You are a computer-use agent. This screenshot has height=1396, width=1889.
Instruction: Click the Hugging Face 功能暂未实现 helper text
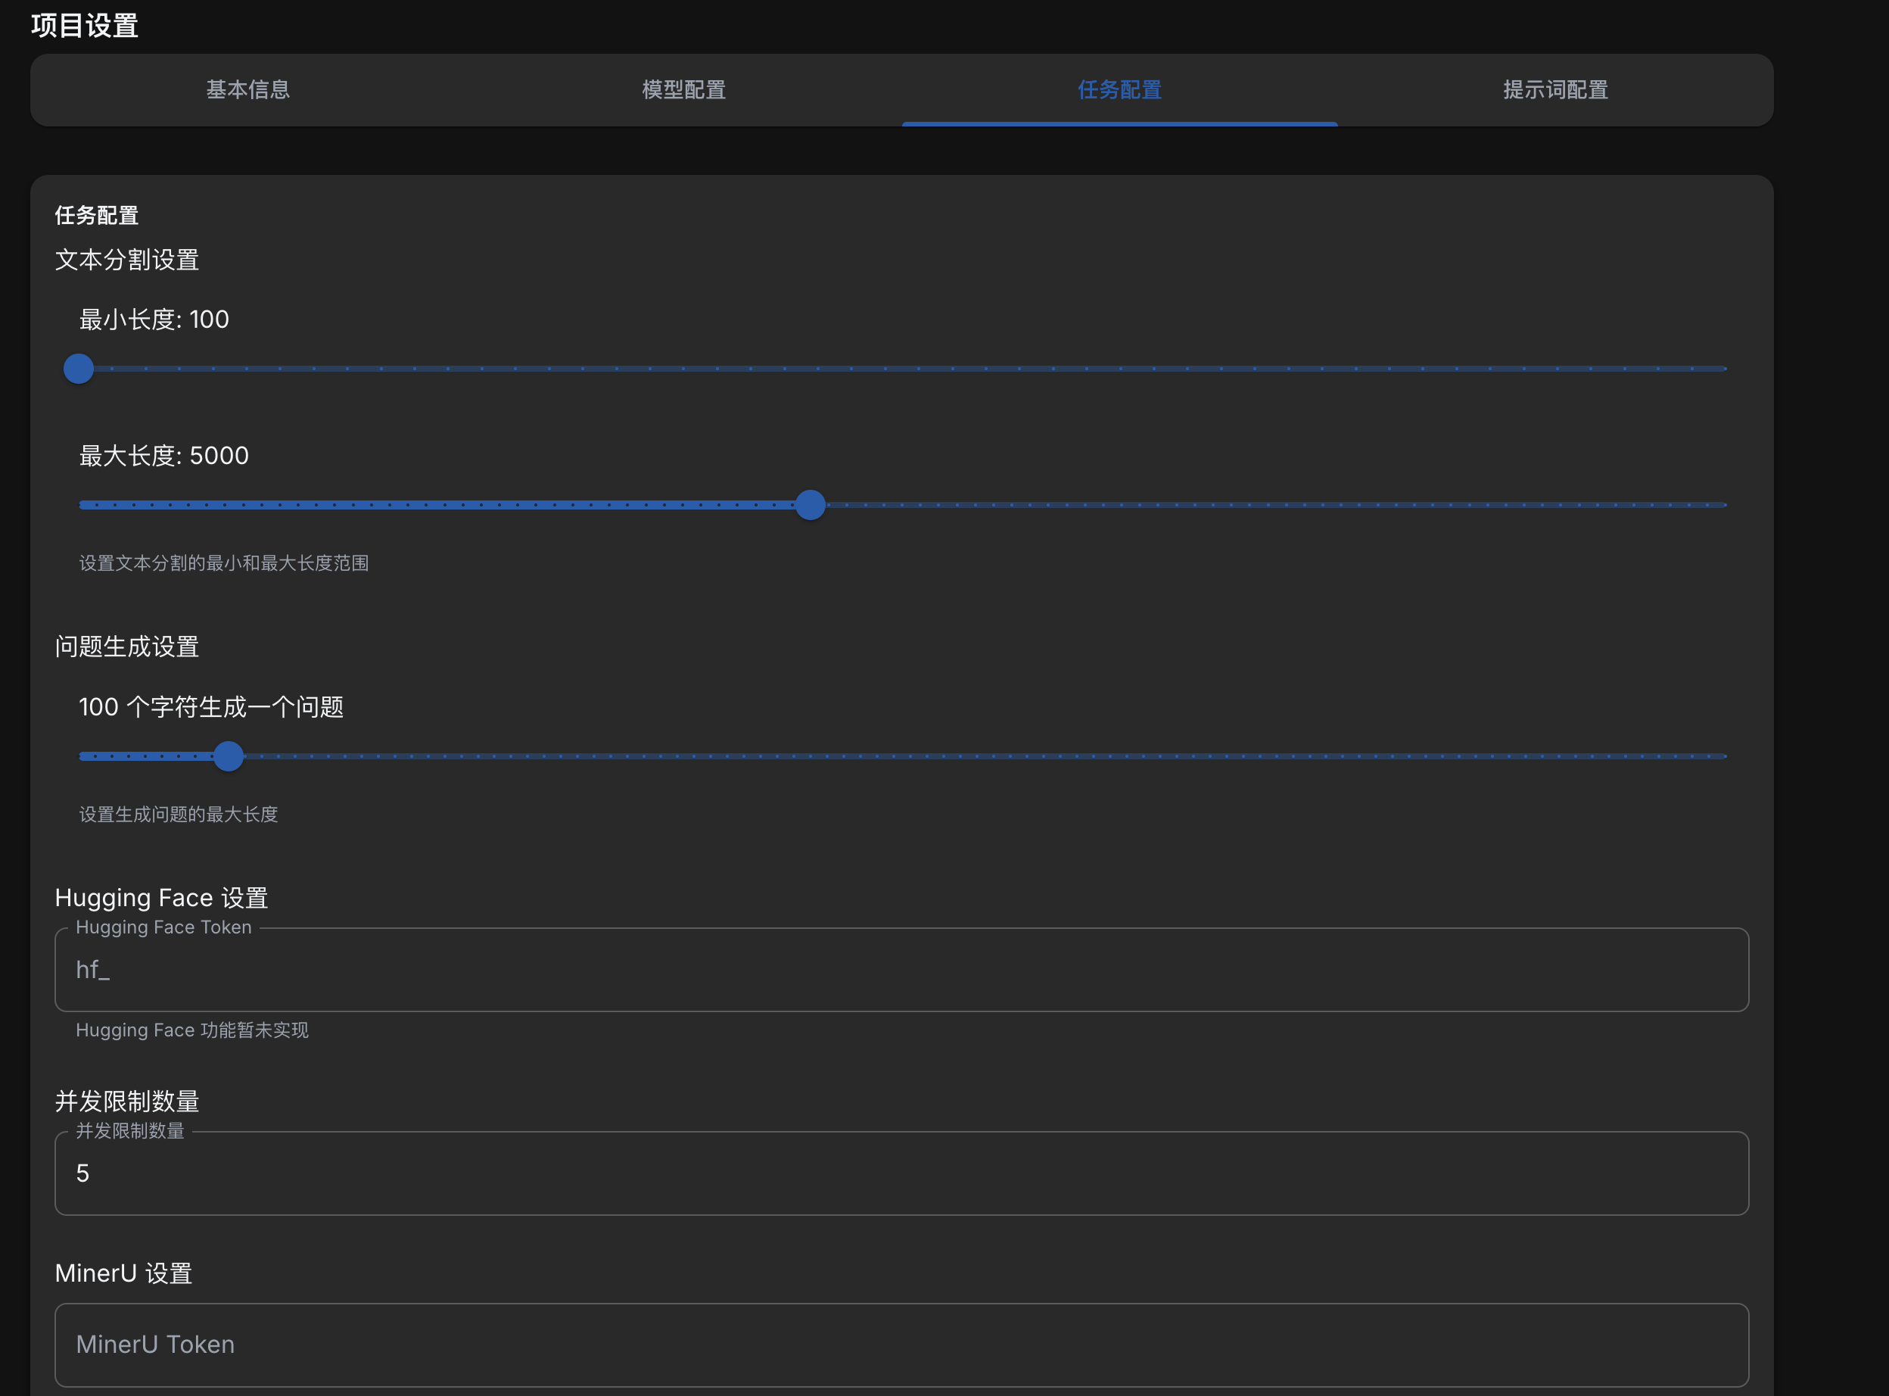point(191,1030)
